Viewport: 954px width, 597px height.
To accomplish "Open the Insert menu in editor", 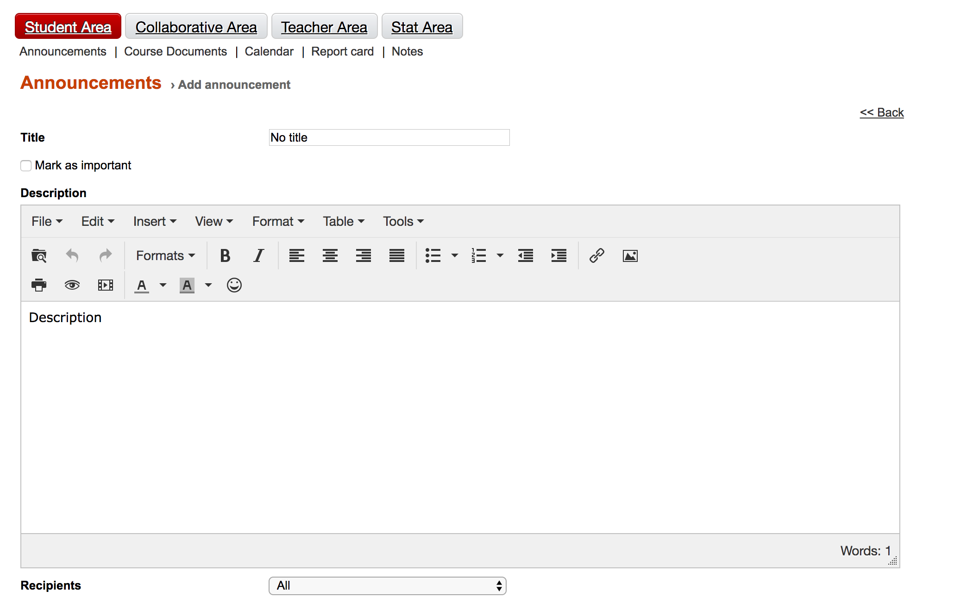I will click(155, 222).
